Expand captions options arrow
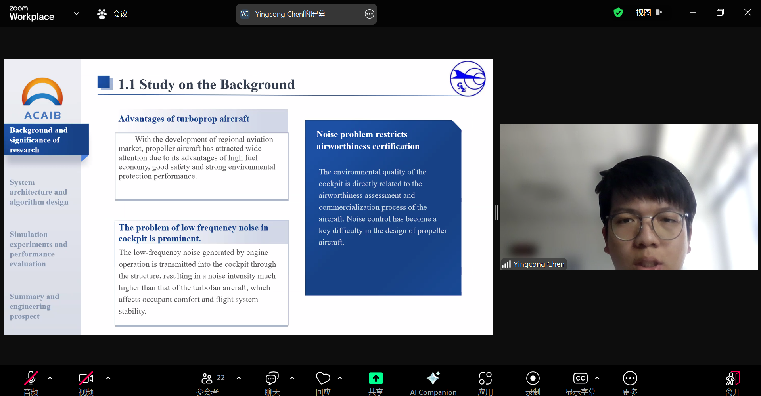Screen dimensions: 761x396 [597, 378]
